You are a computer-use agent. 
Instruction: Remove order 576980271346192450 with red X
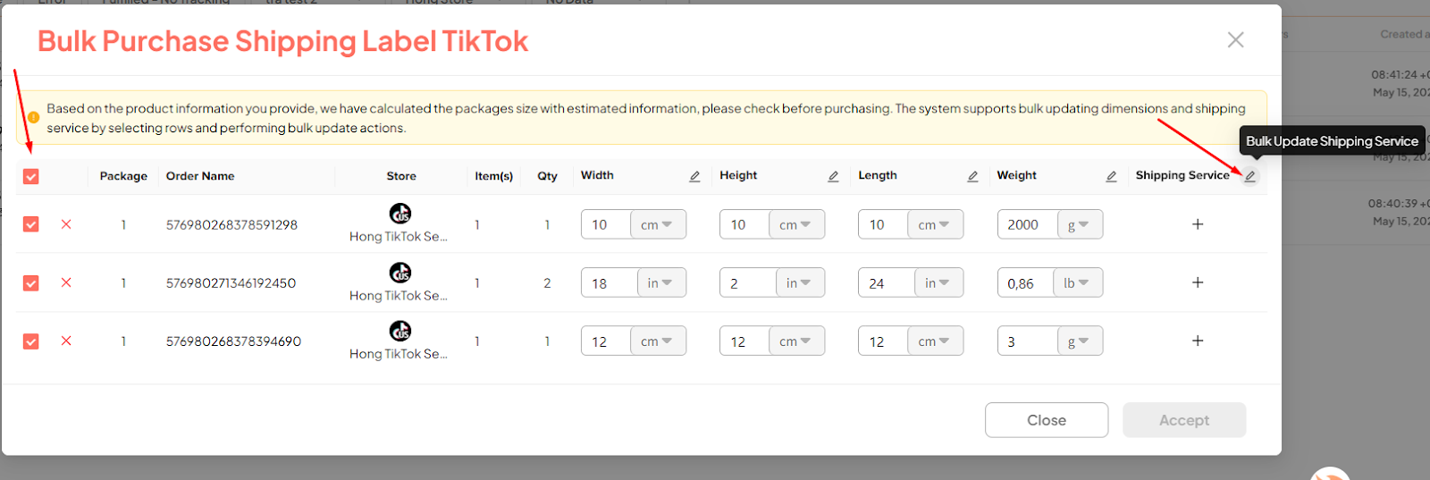tap(66, 282)
